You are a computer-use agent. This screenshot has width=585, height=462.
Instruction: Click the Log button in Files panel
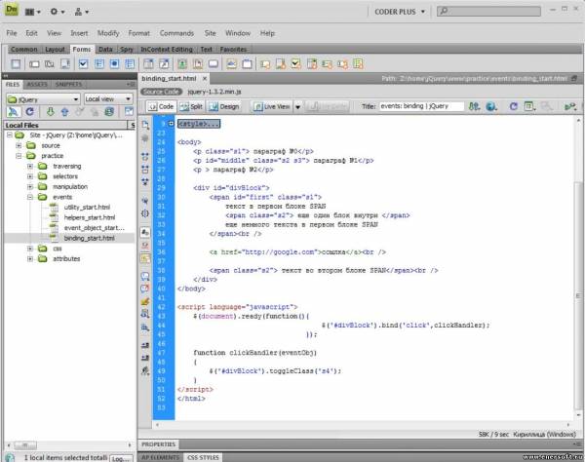pos(121,458)
